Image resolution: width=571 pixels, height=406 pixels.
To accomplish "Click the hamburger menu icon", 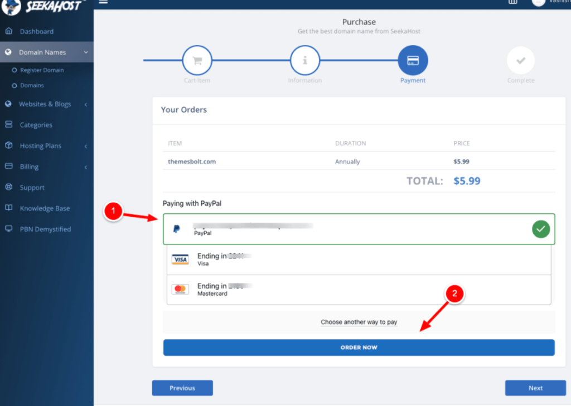I will click(103, 2).
